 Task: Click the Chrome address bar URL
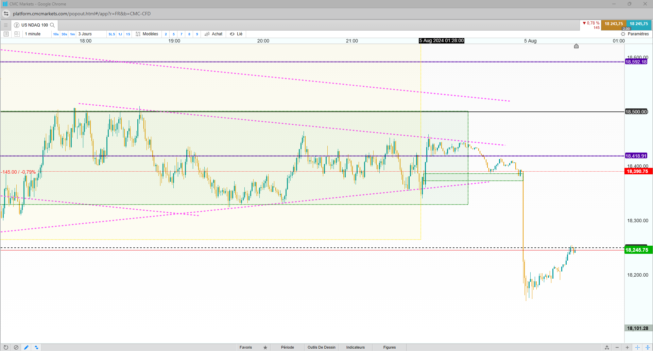pyautogui.click(x=82, y=14)
